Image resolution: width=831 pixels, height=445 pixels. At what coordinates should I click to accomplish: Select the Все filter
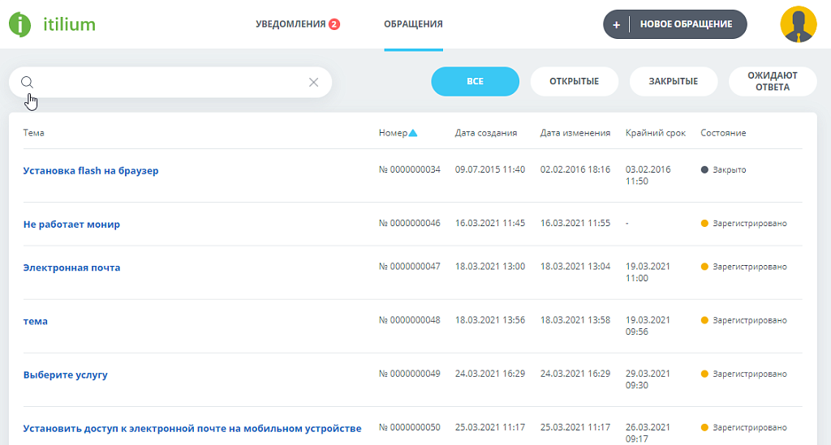pyautogui.click(x=475, y=82)
